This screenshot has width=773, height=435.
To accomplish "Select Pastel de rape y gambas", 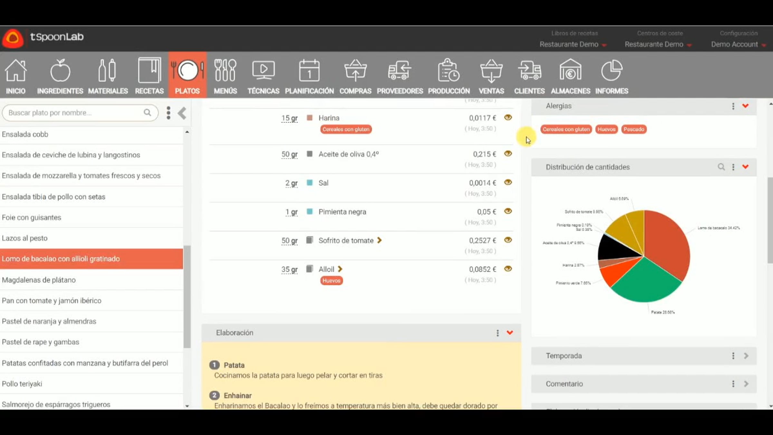I will pos(91,342).
